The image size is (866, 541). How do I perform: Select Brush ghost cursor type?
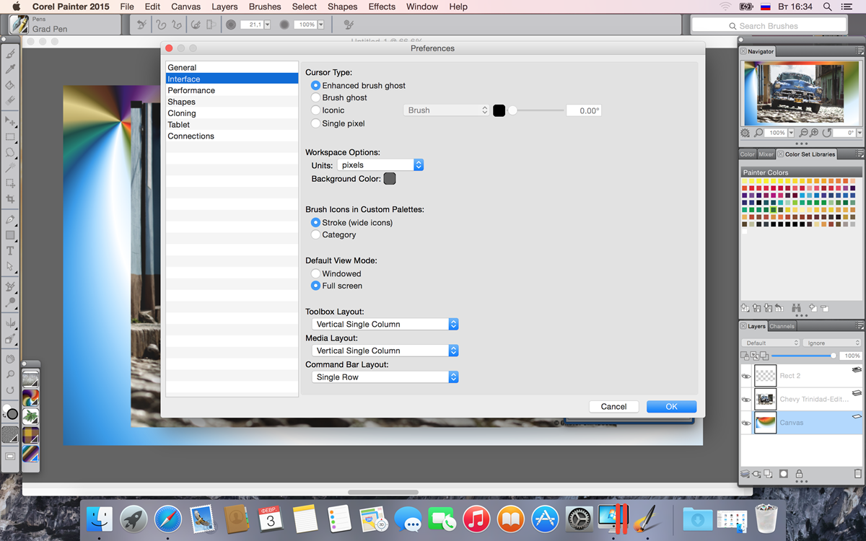point(315,97)
